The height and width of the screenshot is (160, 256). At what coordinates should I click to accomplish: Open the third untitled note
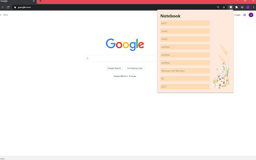[x=185, y=63]
